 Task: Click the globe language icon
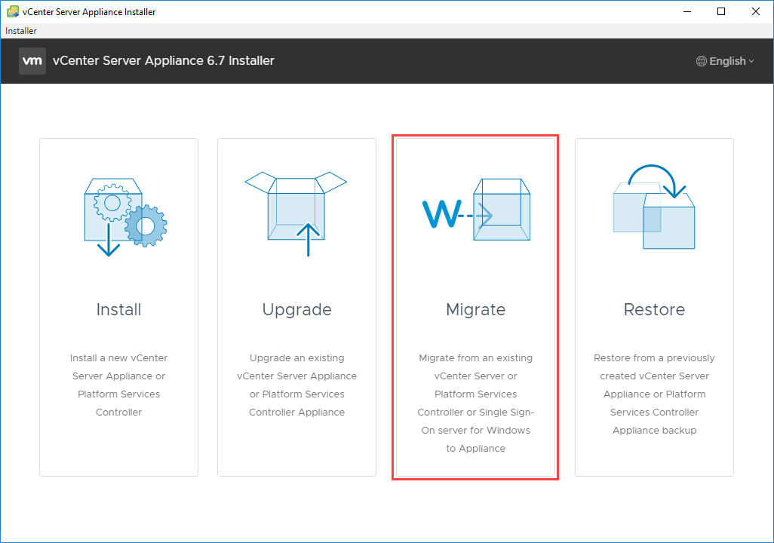coord(701,61)
